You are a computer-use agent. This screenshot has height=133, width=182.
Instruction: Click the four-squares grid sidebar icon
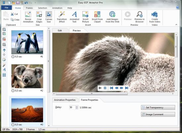coord(4,75)
